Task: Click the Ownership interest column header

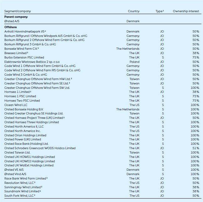Action: pyautogui.click(x=186, y=11)
